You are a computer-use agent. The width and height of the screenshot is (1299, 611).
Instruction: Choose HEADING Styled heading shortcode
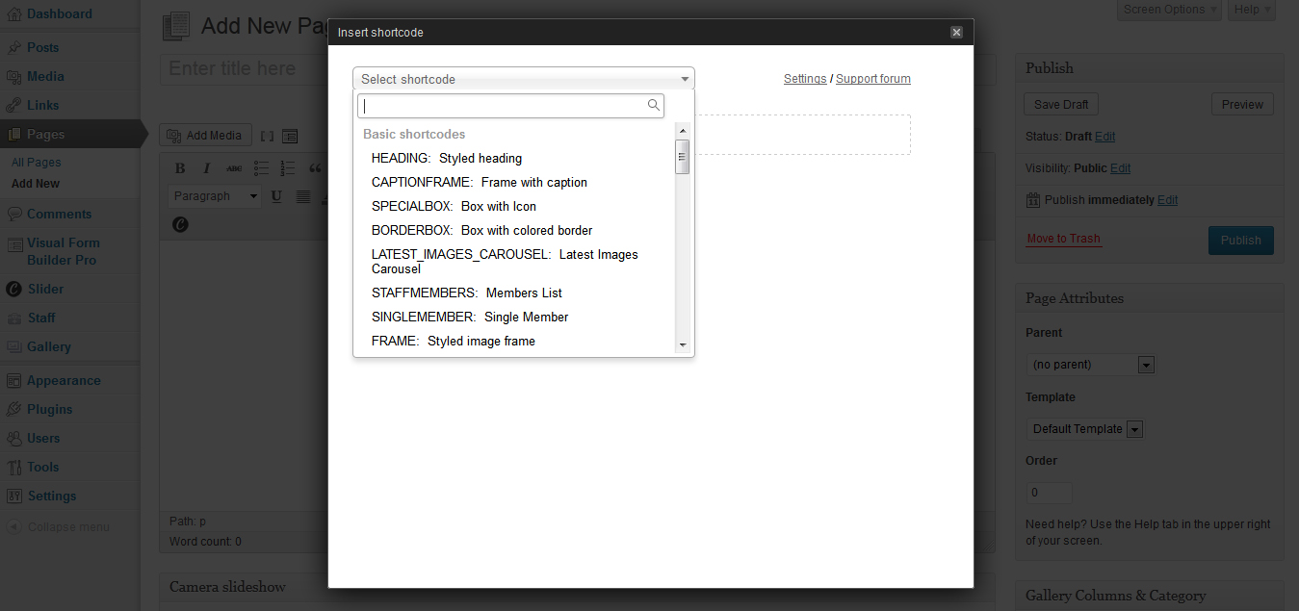[447, 158]
